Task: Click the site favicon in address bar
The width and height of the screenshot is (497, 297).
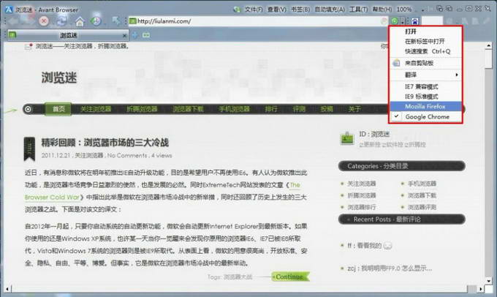Action: click(133, 21)
